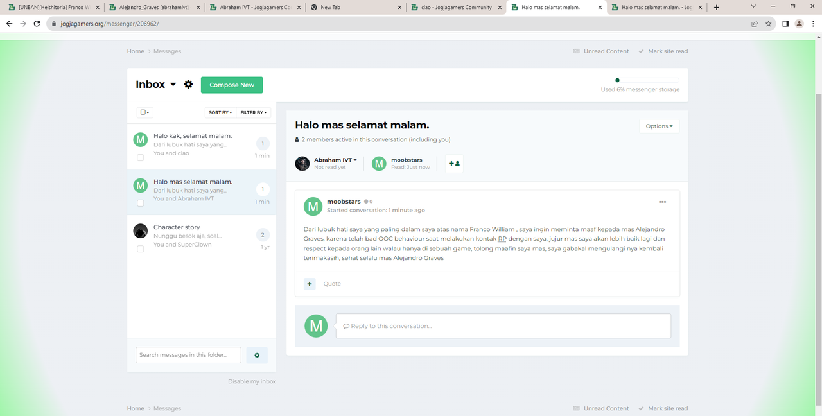Click the plus multiquote icon beside Quote

point(310,284)
